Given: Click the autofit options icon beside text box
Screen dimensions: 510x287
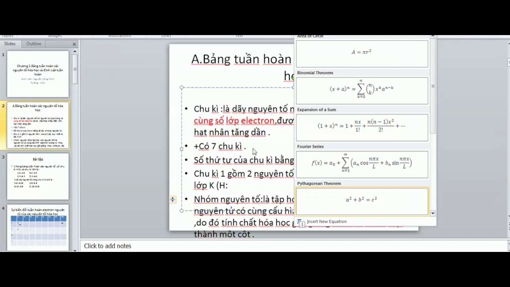Looking at the screenshot, I should (173, 199).
